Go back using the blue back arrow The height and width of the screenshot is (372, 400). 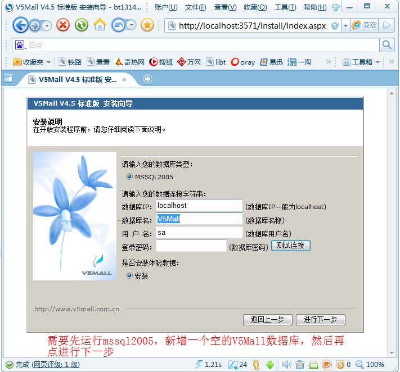20,25
